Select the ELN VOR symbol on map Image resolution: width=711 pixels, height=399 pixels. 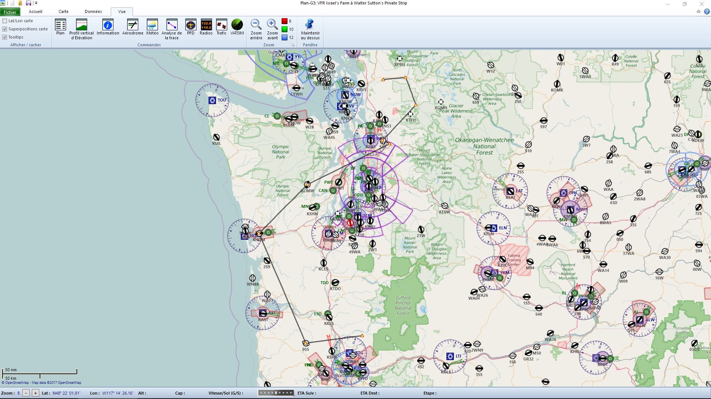coord(494,228)
